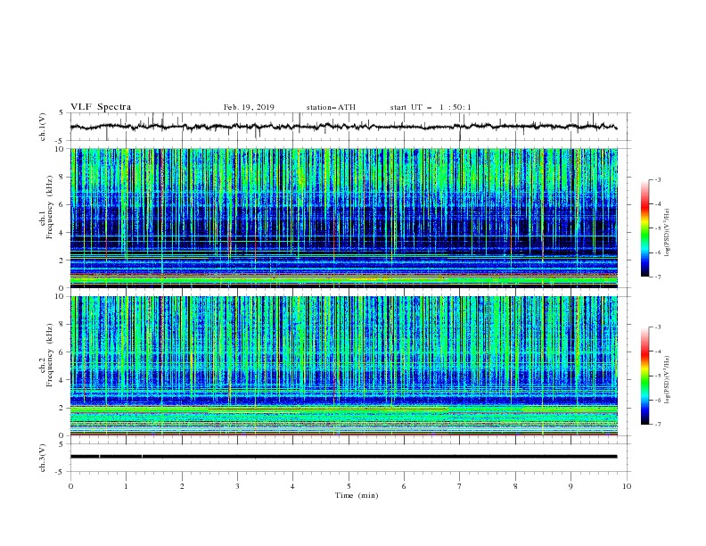The height and width of the screenshot is (546, 706).
Task: Click the ch.1 voltage waveform trace
Action: [x=343, y=127]
